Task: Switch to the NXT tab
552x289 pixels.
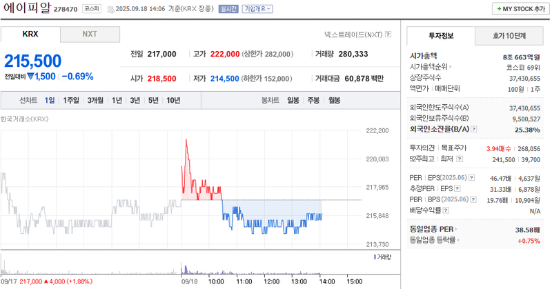Action: tap(90, 34)
